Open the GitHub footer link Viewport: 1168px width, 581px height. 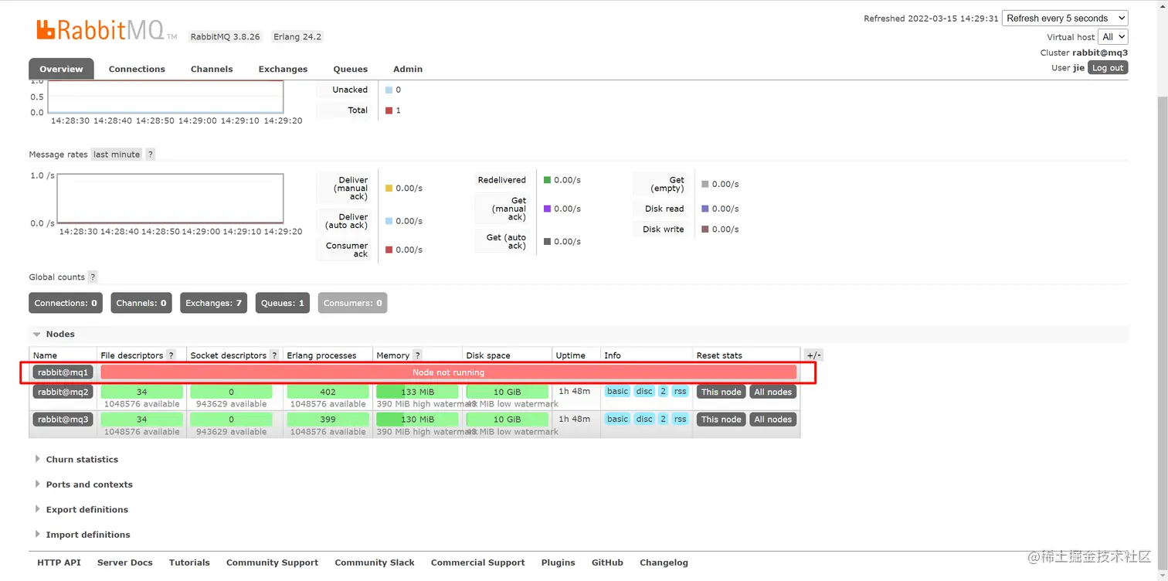coord(607,562)
